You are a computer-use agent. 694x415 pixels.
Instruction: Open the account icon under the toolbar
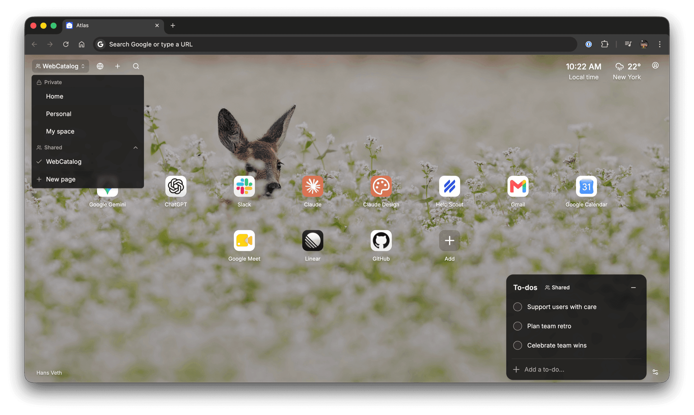coord(655,66)
